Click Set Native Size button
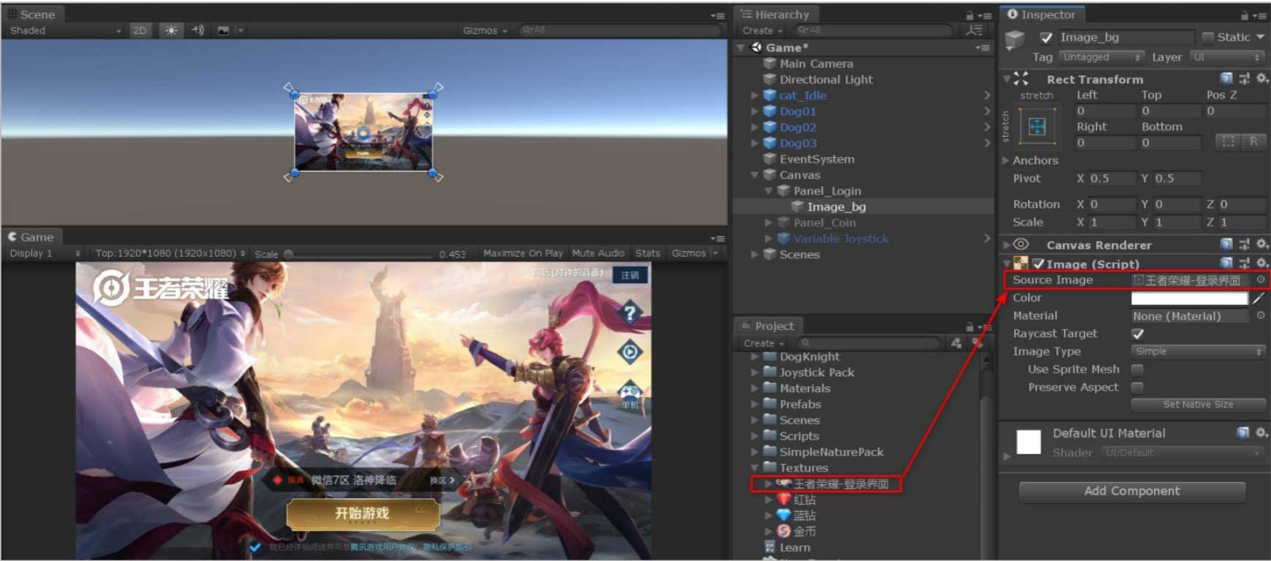Viewport: 1271px width, 561px height. coord(1198,404)
